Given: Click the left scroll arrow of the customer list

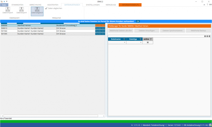Looking at the screenshot, I should click(x=2, y=116).
